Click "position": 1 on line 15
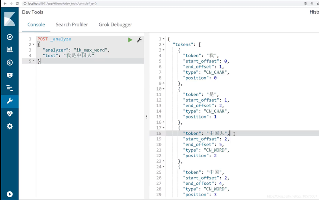 [200, 117]
